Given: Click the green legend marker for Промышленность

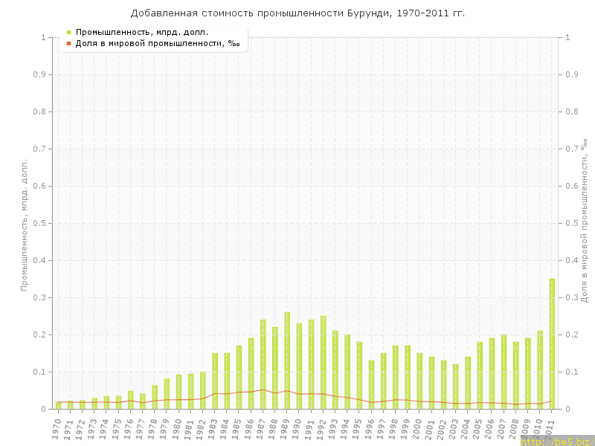Looking at the screenshot, I should [68, 32].
